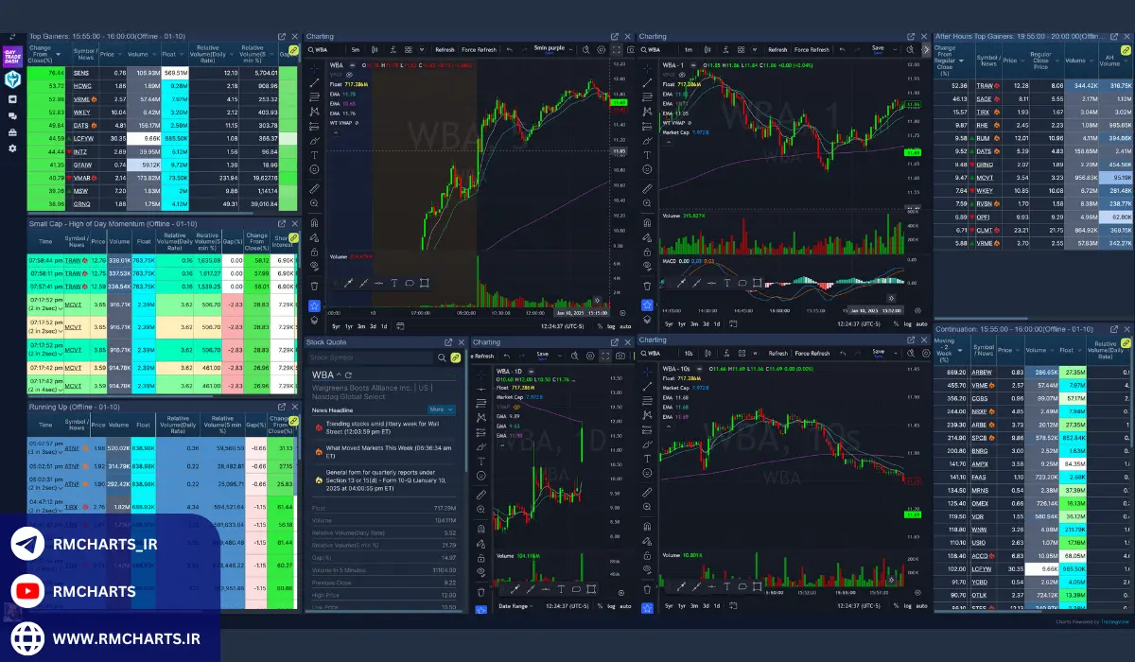Take a snapshot of the WBA 1D chart
The width and height of the screenshot is (1135, 662).
click(619, 356)
